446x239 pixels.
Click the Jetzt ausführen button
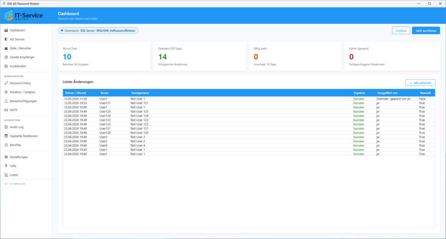coord(426,31)
